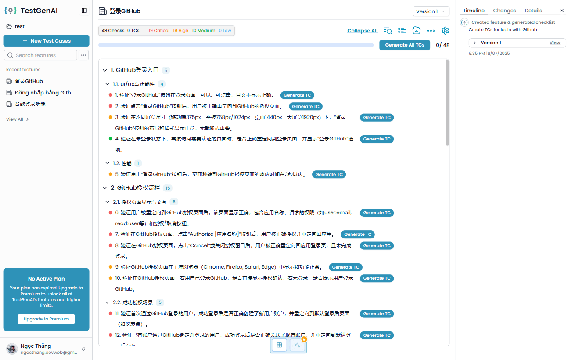Switch to the locked graph view button
575x360 pixels.
coord(298,345)
